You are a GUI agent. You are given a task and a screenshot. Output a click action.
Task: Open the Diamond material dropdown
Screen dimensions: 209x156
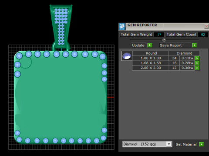tap(147, 144)
